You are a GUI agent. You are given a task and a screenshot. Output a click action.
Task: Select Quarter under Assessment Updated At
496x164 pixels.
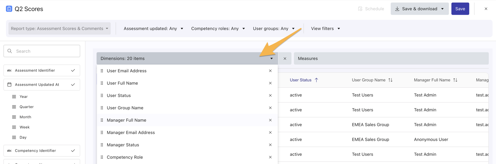tap(26, 107)
